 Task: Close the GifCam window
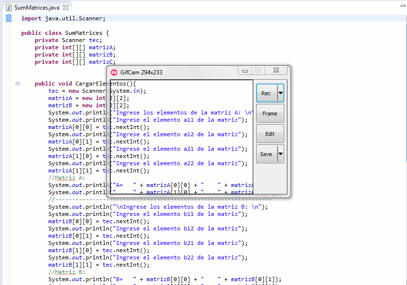coord(276,71)
